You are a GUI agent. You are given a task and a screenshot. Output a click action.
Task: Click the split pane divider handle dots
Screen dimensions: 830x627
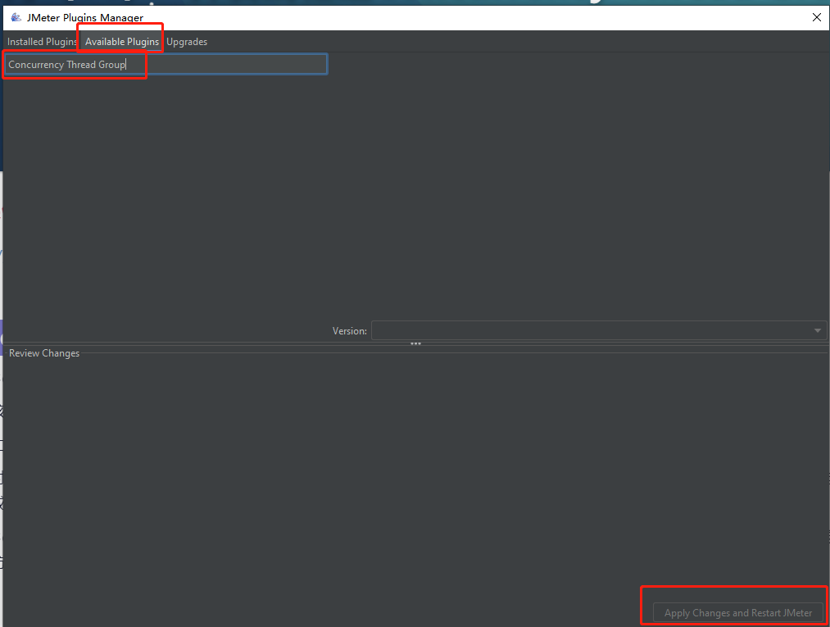coord(415,343)
